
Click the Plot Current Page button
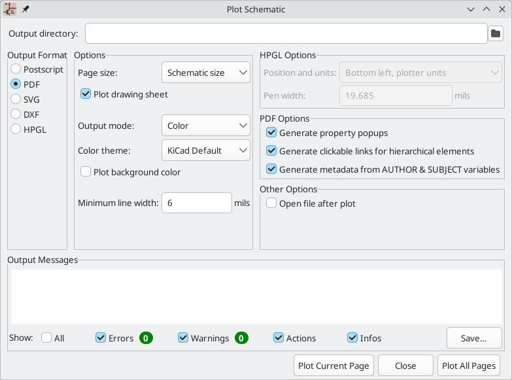click(333, 366)
